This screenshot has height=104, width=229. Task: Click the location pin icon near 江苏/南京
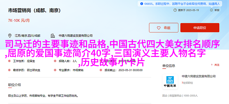tap(10, 36)
